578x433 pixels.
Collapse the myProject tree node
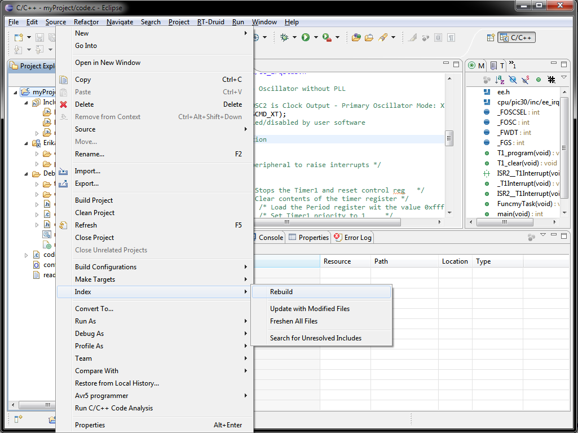15,92
